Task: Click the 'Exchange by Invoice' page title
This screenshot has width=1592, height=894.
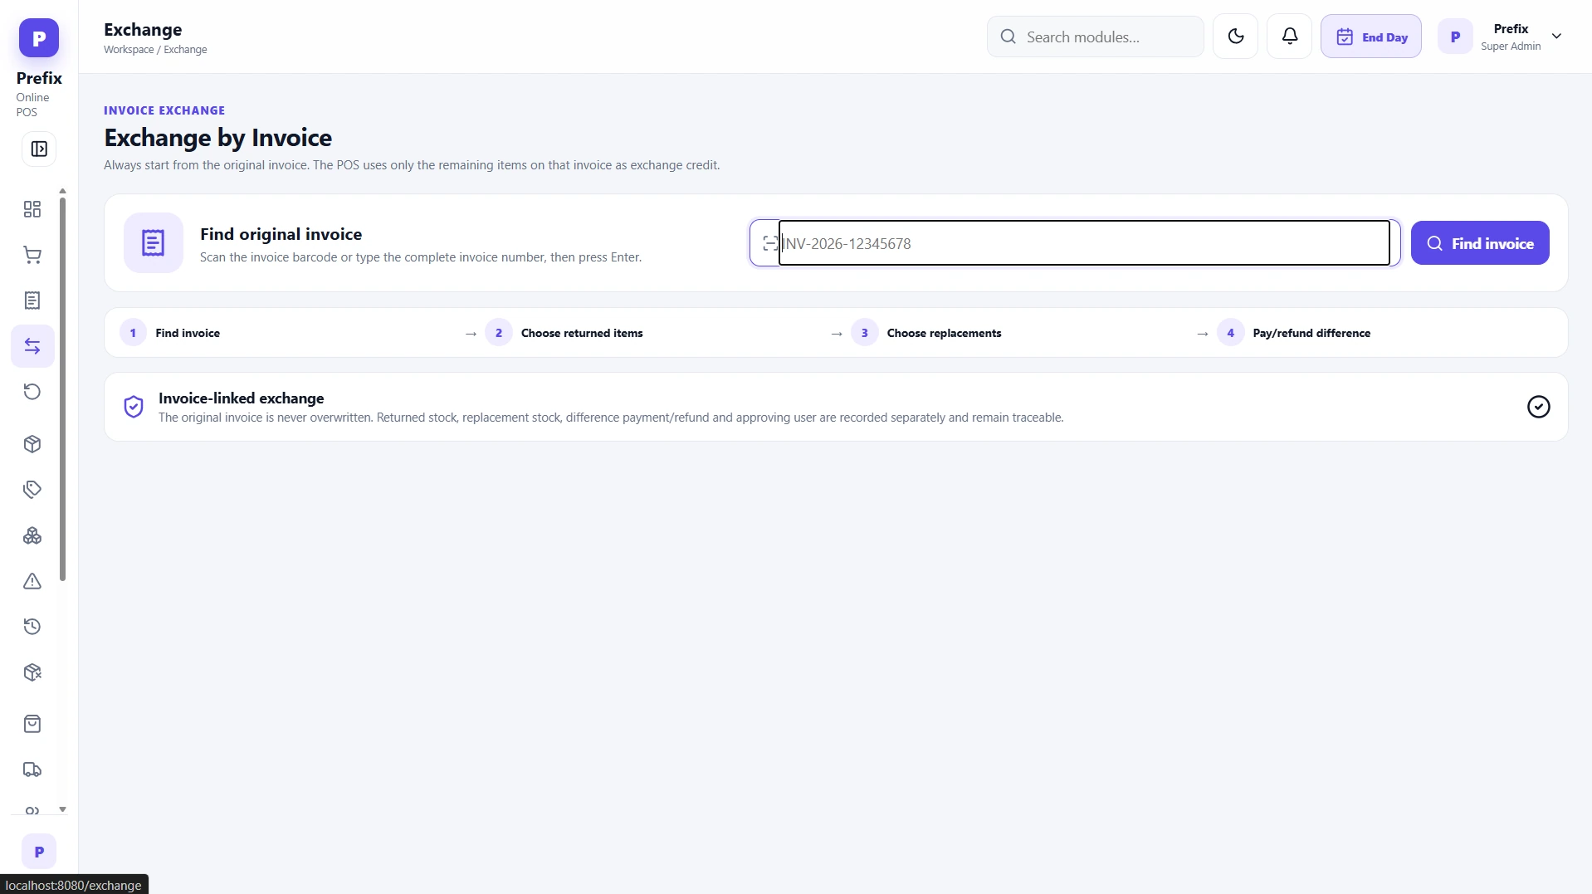Action: [217, 138]
